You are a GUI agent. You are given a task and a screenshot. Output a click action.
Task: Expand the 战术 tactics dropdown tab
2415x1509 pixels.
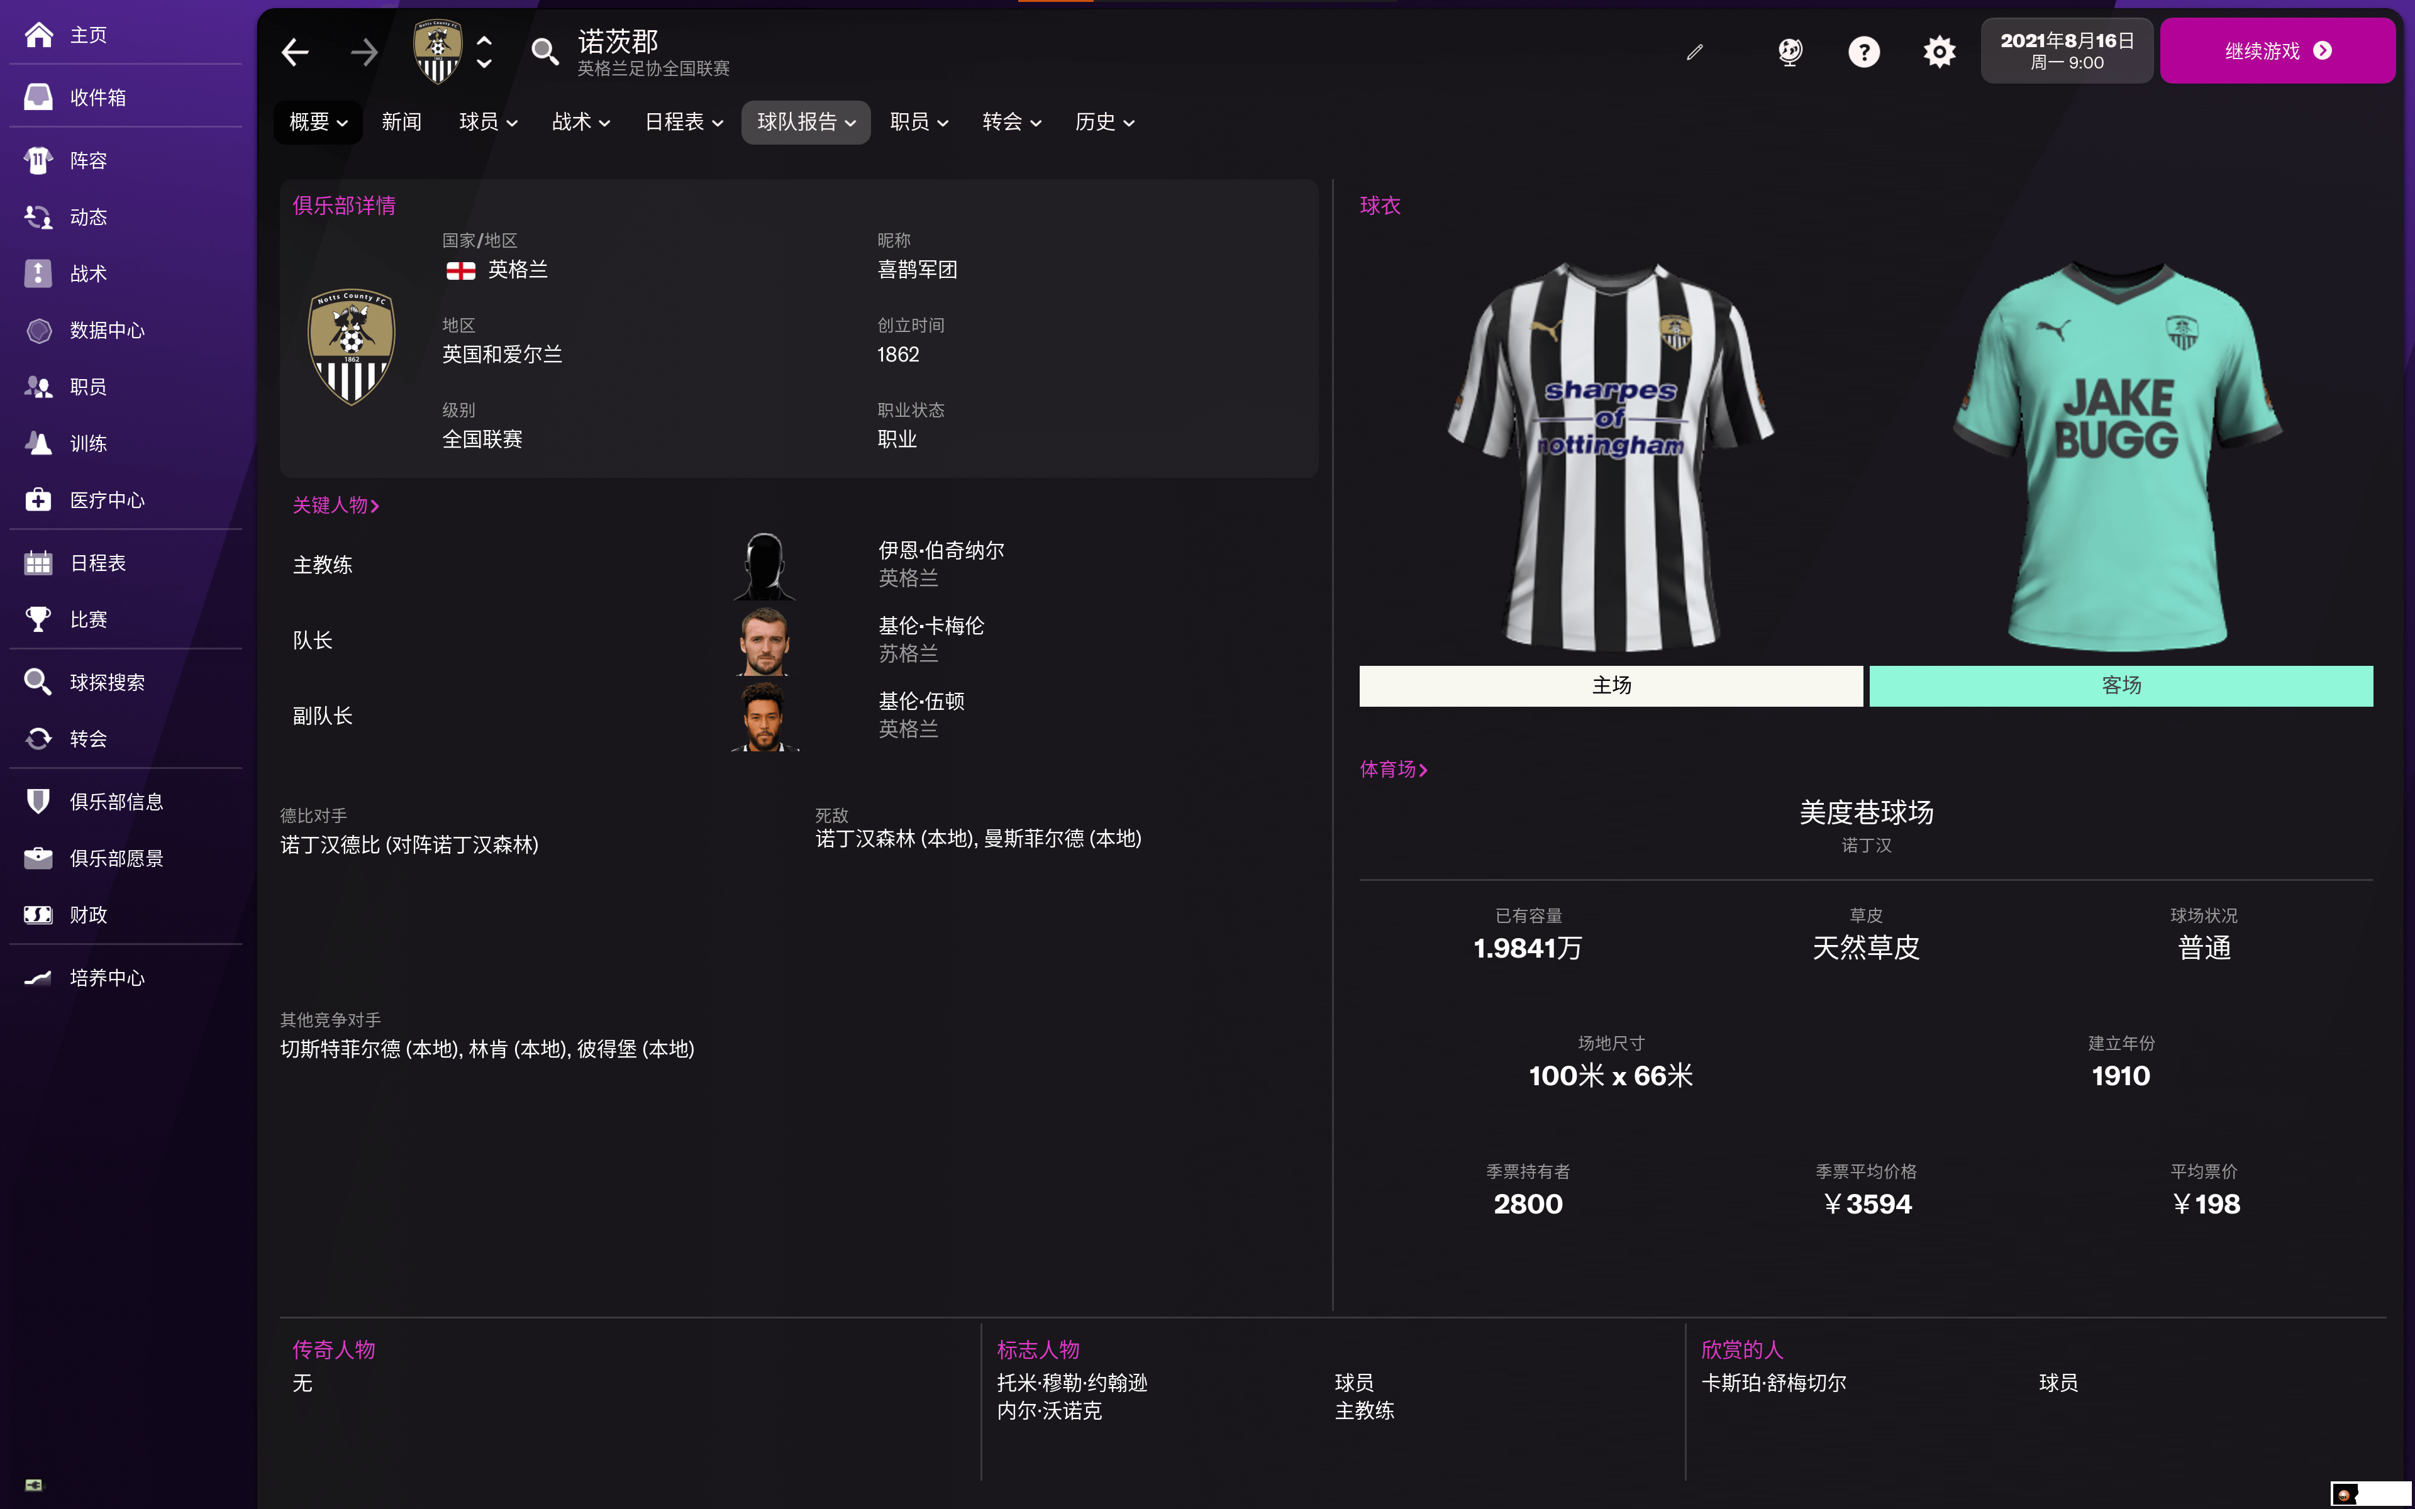point(581,122)
